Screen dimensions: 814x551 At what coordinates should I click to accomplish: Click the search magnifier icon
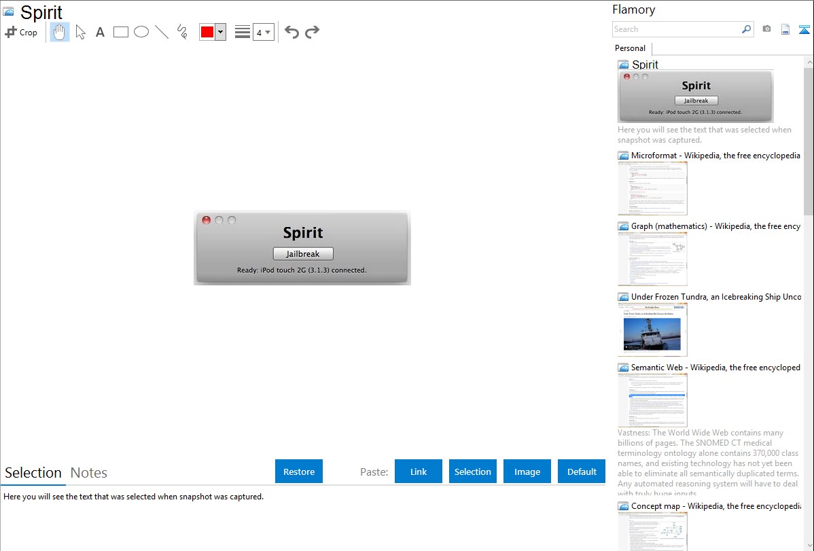(x=747, y=29)
